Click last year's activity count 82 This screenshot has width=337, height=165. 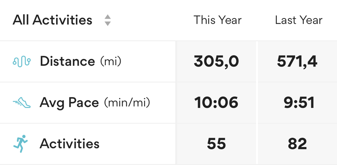pyautogui.click(x=297, y=144)
